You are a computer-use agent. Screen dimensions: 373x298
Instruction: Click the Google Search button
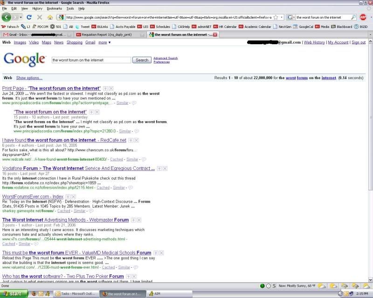[142, 60]
